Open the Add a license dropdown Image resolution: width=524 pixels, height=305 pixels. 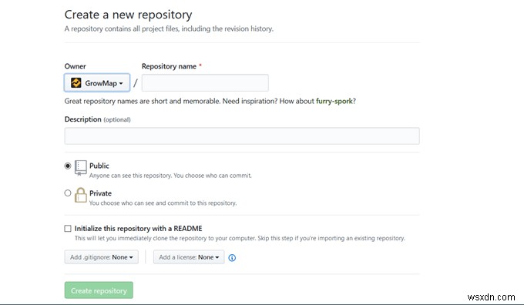(x=189, y=257)
